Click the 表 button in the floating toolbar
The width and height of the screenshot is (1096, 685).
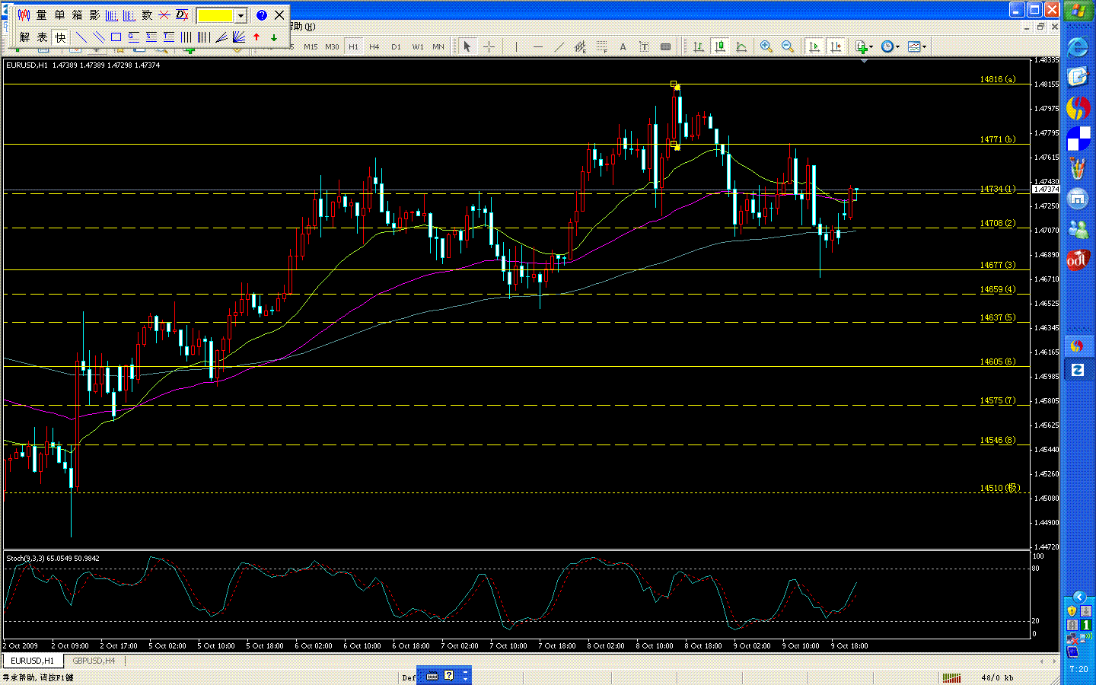43,37
